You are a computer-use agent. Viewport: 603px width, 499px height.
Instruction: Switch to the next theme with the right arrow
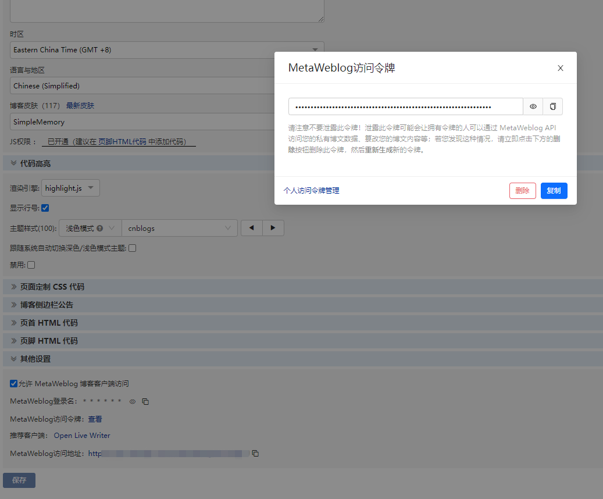[273, 228]
